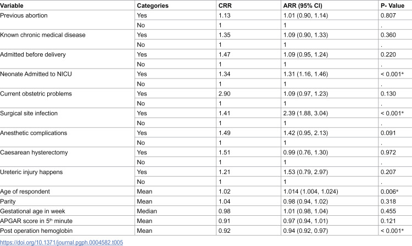
Task: Click the ARR (95% CI) column header
Action: 303,5
